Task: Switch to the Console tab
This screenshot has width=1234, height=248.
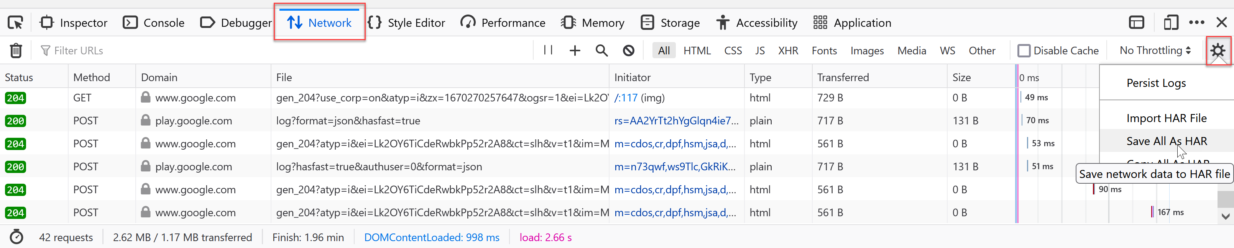Action: (x=154, y=23)
